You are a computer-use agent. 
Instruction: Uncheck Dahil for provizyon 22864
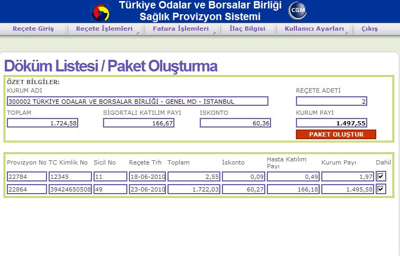click(380, 189)
